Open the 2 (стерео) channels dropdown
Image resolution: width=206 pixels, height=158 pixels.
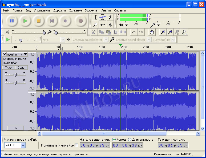pyautogui.click(x=173, y=40)
